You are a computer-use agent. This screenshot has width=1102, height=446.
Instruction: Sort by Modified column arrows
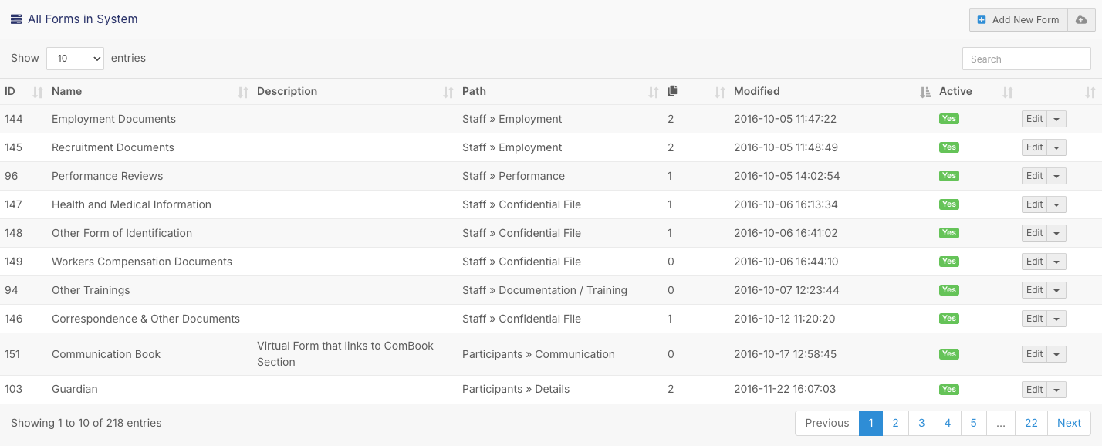pos(925,93)
